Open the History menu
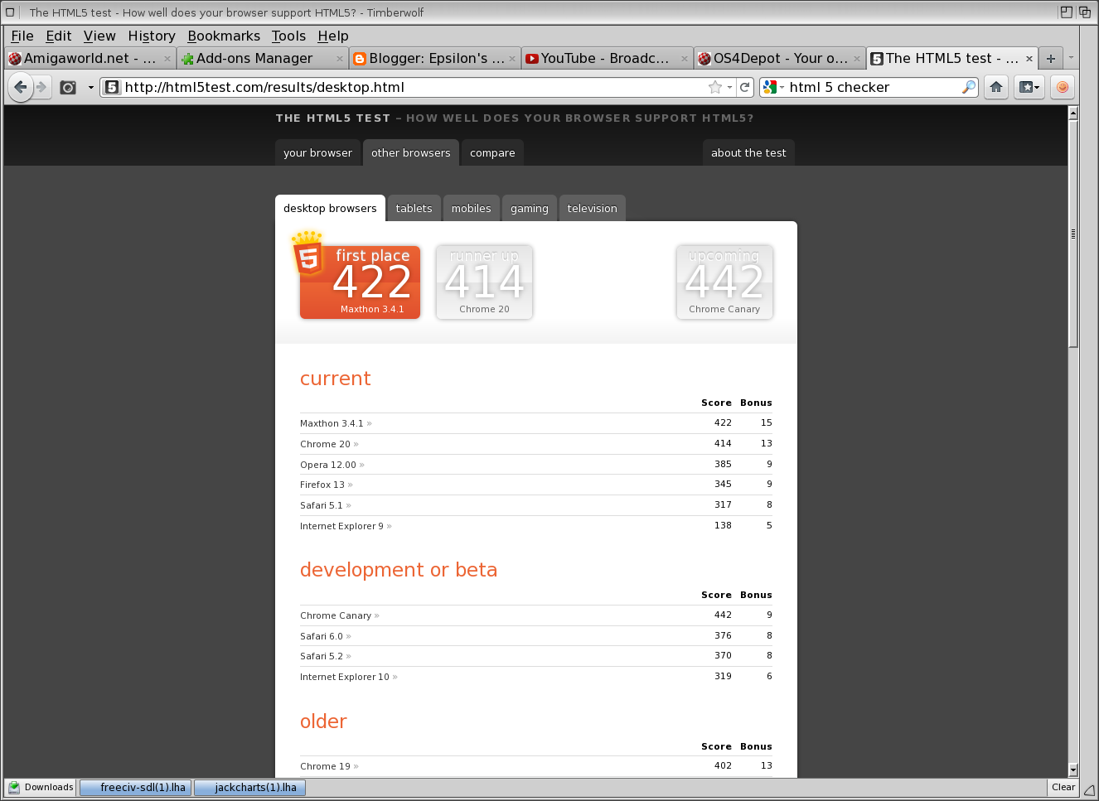 click(152, 36)
